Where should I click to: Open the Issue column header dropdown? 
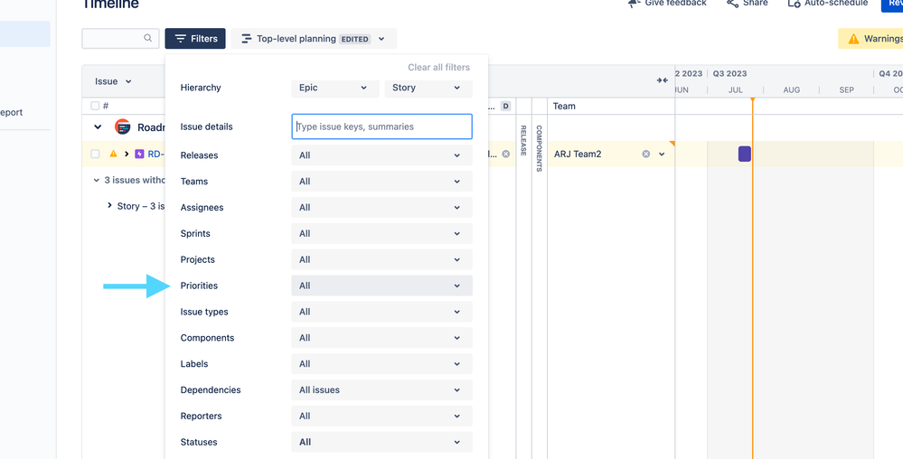click(x=114, y=82)
